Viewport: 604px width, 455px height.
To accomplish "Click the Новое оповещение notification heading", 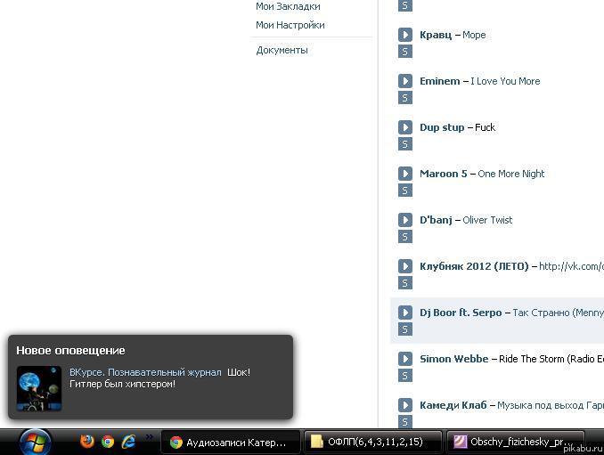I will click(70, 350).
